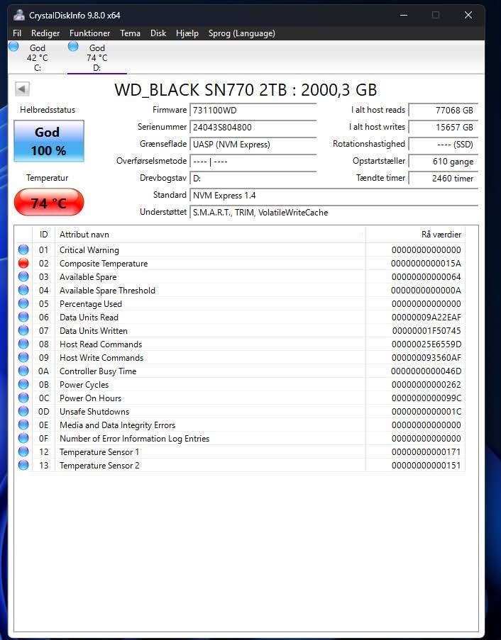Click raw value 00000009A22EAF

coord(426,317)
